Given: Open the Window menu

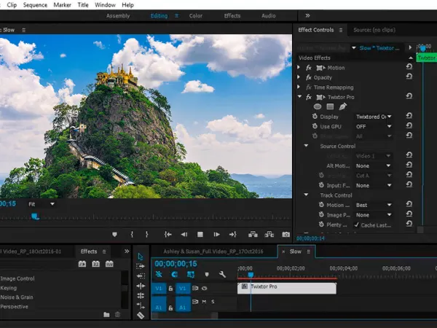Looking at the screenshot, I should [x=105, y=4].
